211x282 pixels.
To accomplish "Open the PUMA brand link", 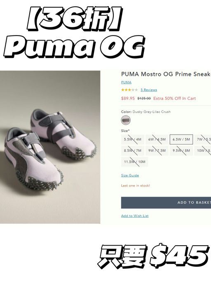I will [126, 82].
